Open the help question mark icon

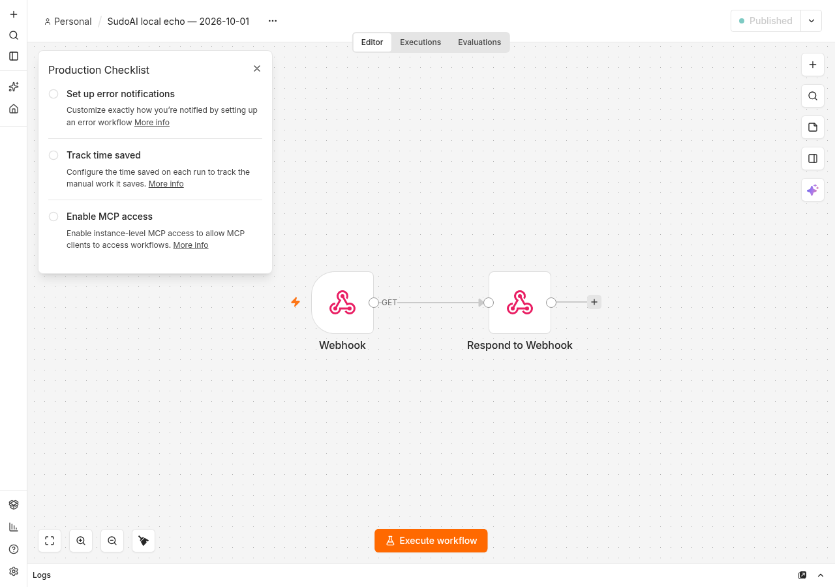pyautogui.click(x=14, y=549)
